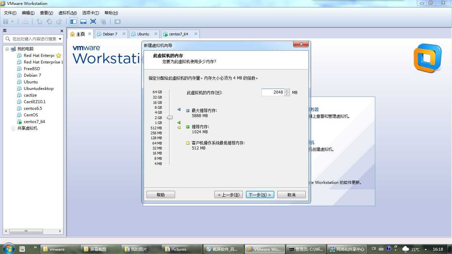
Task: Open the library search filter dropdown arrow
Action: tap(60, 39)
